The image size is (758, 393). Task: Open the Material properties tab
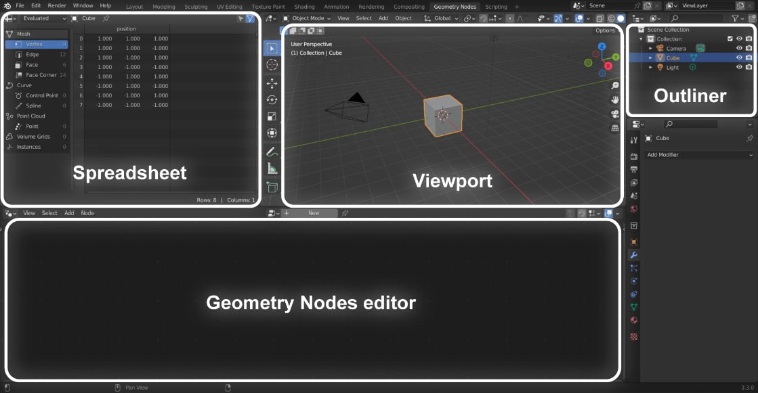634,320
